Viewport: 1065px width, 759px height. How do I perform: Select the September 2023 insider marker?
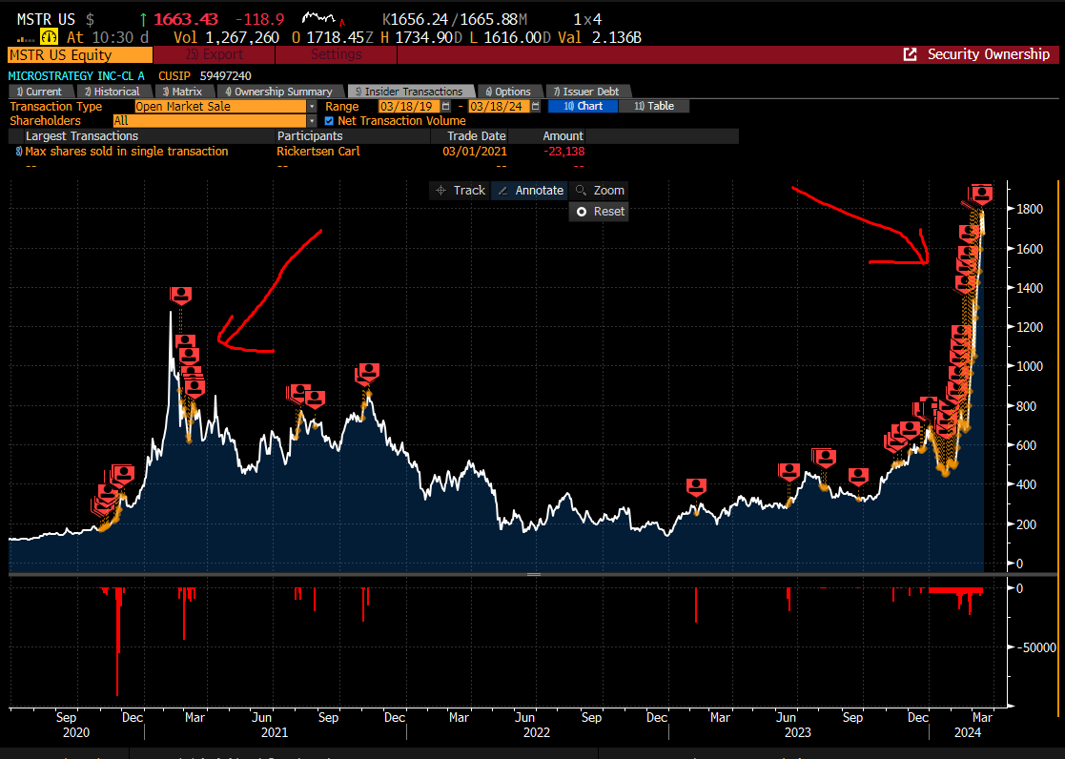[x=859, y=476]
